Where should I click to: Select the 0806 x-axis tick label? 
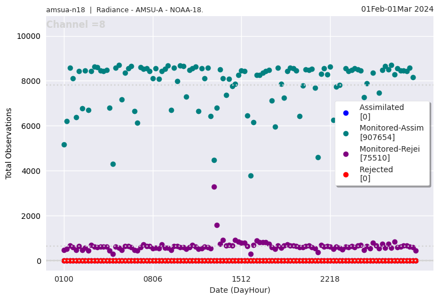click(152, 278)
